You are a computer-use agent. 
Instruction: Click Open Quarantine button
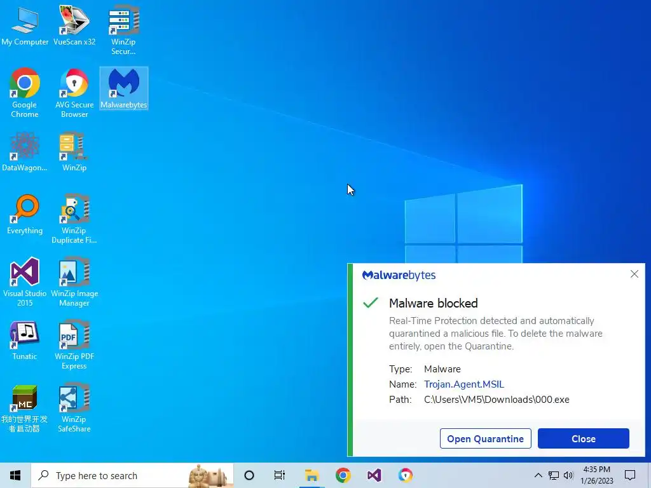[485, 438]
